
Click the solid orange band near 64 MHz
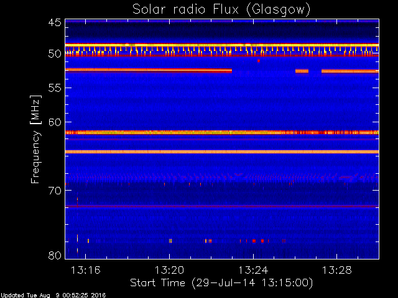pos(222,151)
